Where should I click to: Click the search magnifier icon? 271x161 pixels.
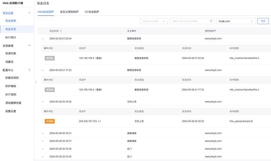coord(211,21)
